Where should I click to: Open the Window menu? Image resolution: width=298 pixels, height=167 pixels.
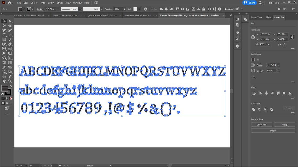pyautogui.click(x=77, y=3)
